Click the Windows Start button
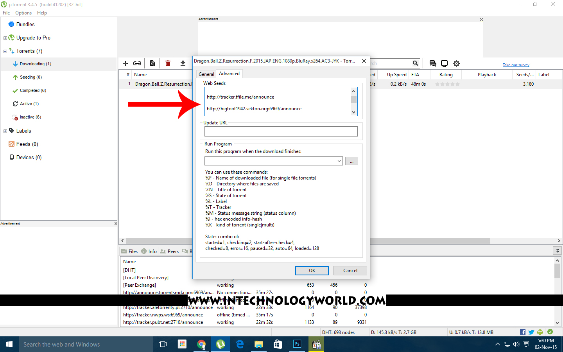This screenshot has height=352, width=563. [9, 344]
